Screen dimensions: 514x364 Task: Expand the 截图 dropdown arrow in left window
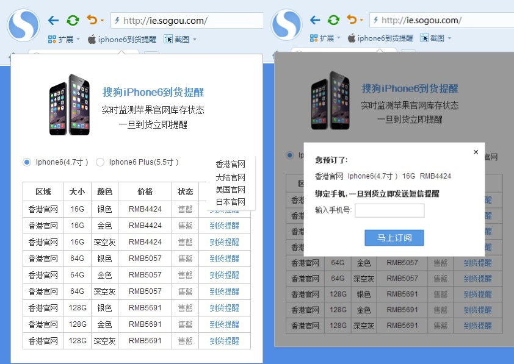[195, 40]
